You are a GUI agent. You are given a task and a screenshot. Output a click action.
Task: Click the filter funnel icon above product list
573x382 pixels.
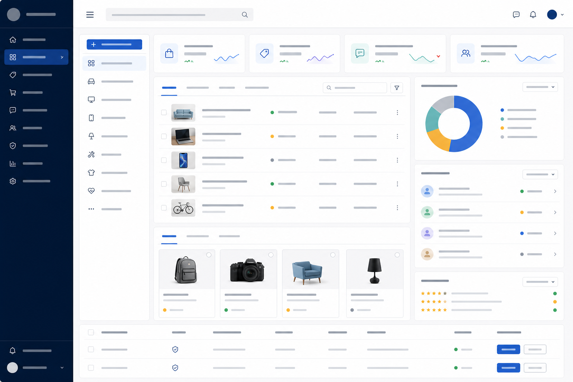[397, 88]
